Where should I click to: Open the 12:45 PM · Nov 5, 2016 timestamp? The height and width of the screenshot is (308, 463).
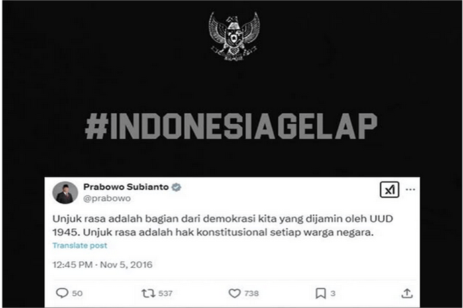click(103, 264)
